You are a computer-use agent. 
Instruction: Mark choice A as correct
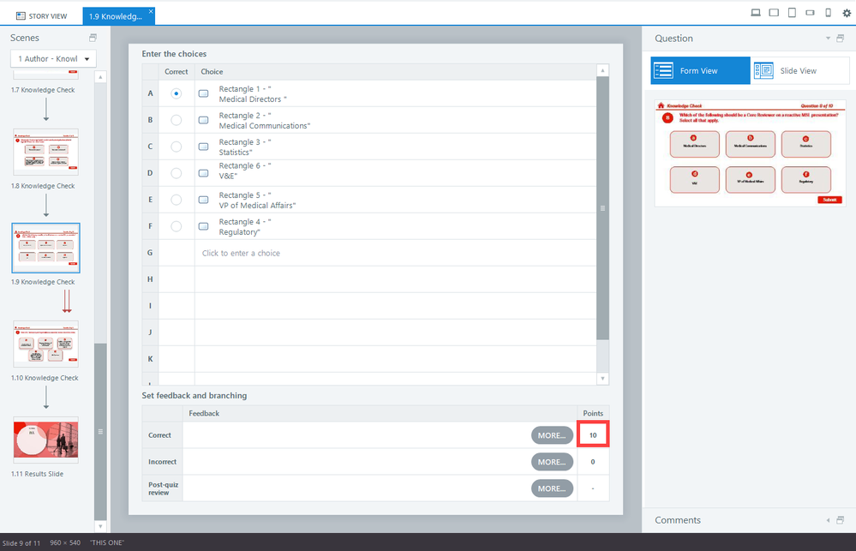[176, 93]
